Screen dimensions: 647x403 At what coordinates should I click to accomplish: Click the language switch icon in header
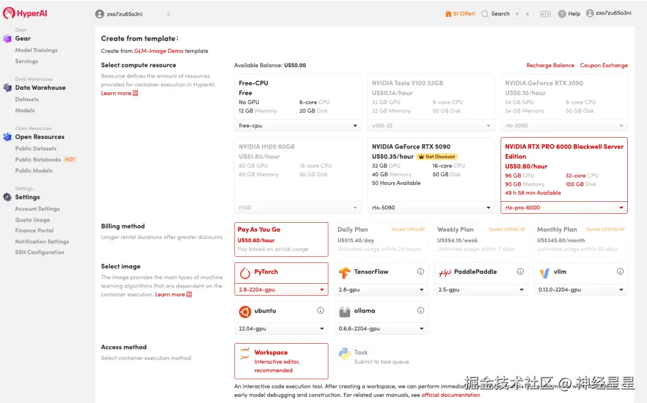545,14
